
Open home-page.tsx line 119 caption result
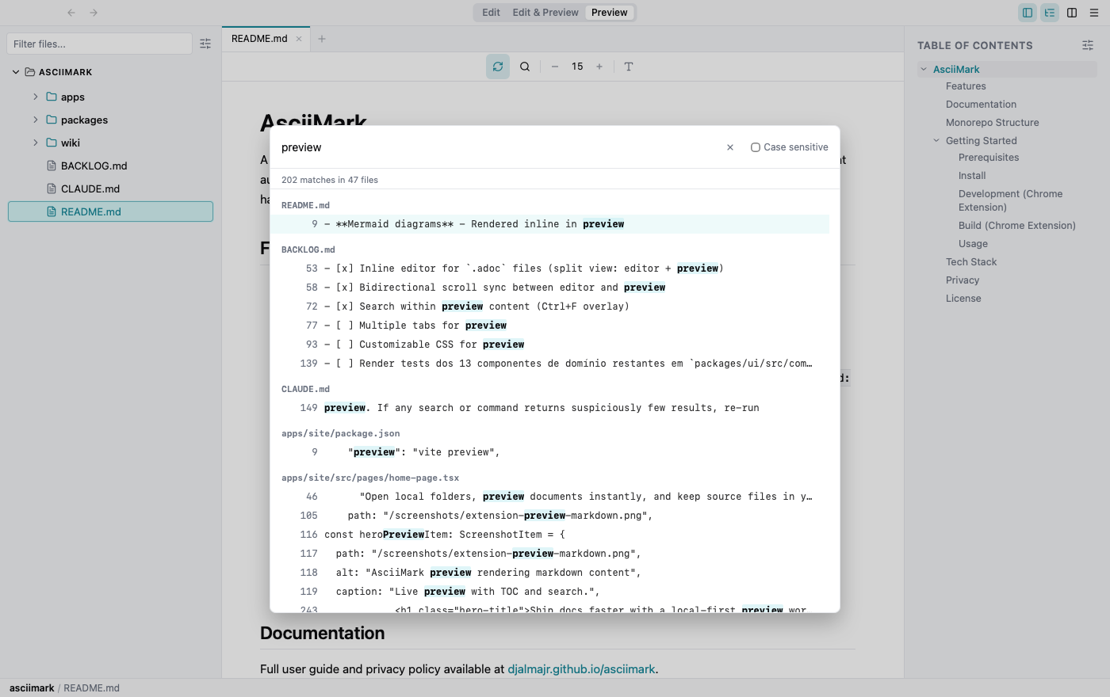tap(549, 592)
